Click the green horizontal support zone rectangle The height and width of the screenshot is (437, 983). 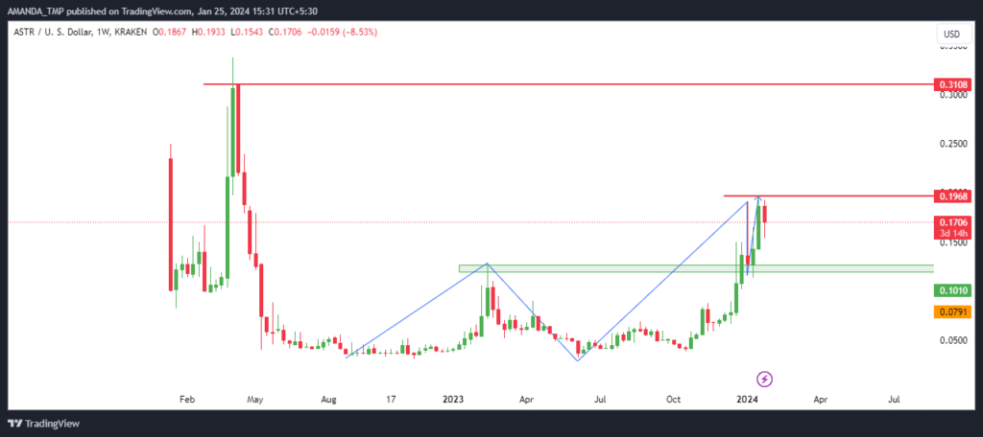tap(696, 268)
